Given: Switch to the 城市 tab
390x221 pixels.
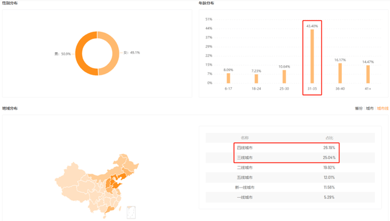Looking at the screenshot, I should [x=370, y=108].
